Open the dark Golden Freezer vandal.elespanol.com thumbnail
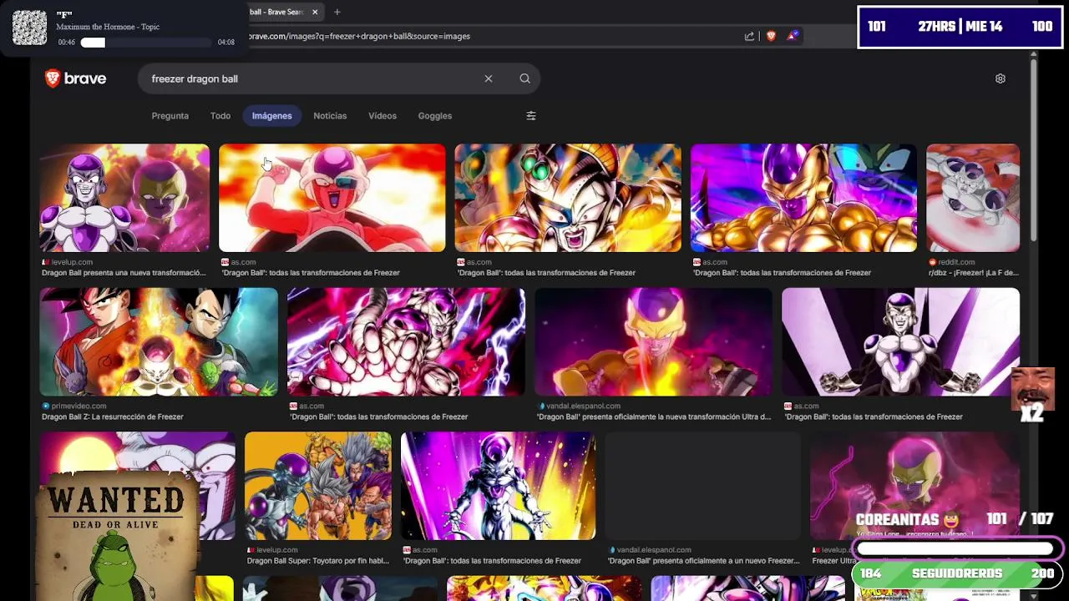The image size is (1069, 601). (653, 342)
